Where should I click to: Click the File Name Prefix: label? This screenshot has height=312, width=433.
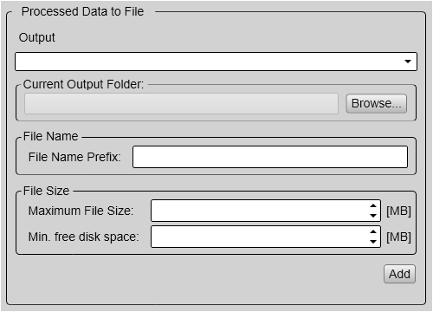click(x=74, y=157)
